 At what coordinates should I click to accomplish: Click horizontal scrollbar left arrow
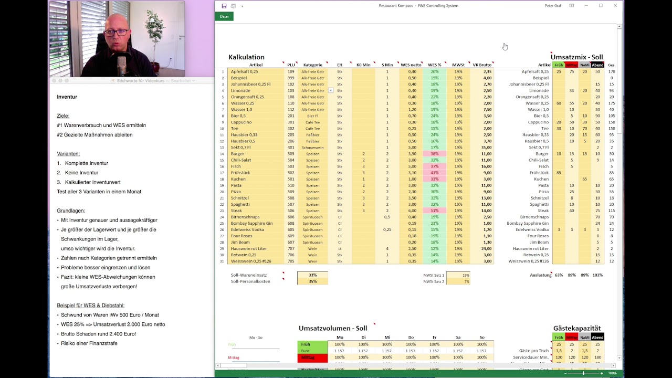(x=218, y=365)
